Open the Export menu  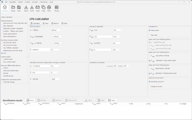click(x=20, y=2)
